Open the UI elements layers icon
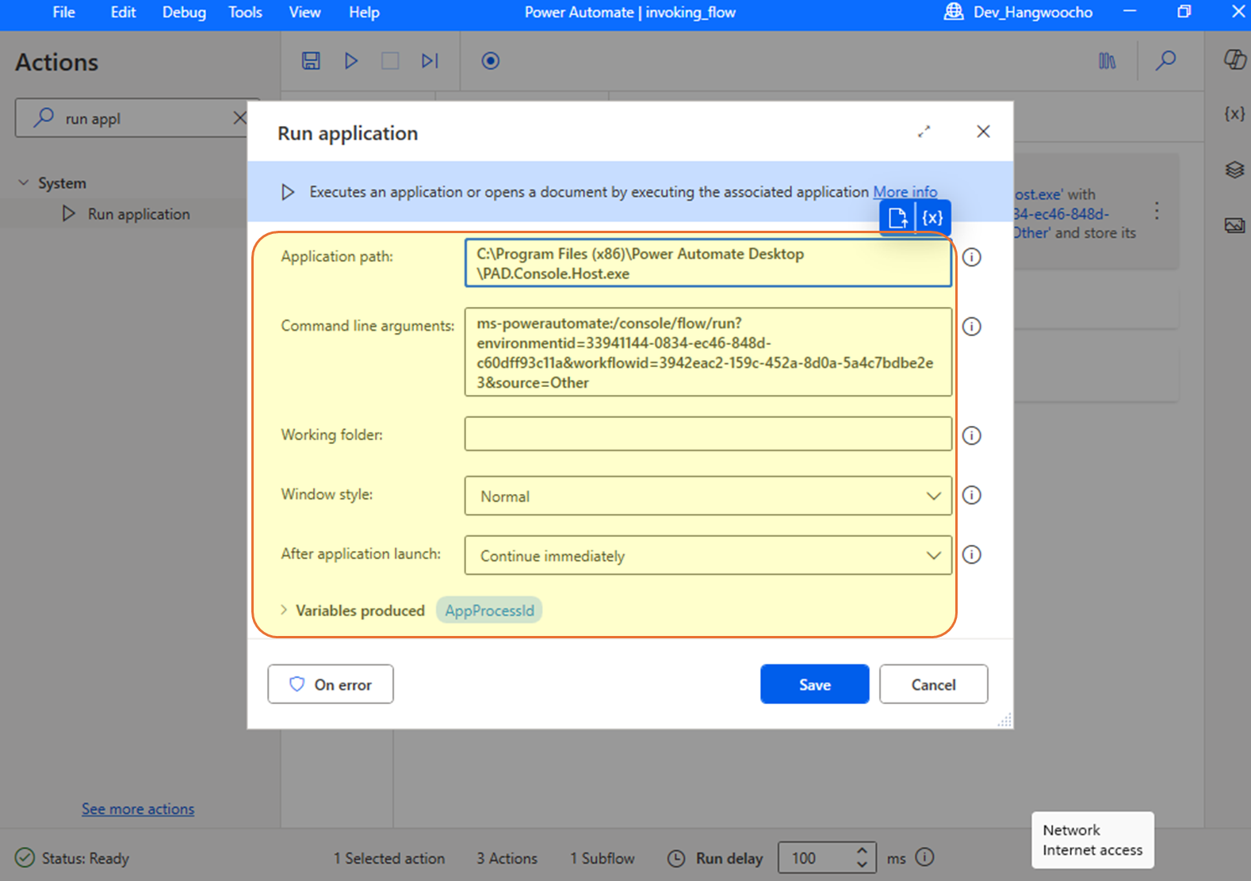 click(1234, 170)
